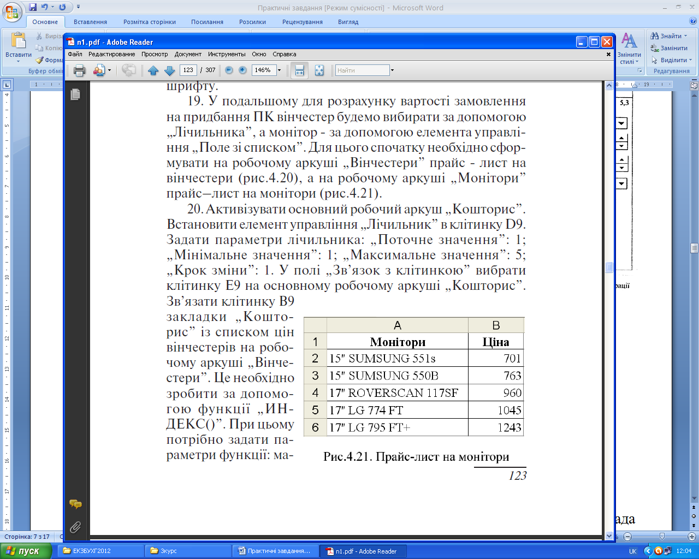
Task: Click the Windows пуск start button
Action: pos(26,551)
